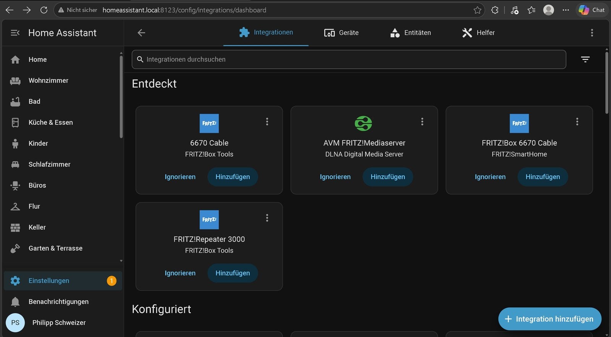Open AVM FRITZ!Mediaserver card options menu
The image size is (611, 337).
(x=422, y=122)
